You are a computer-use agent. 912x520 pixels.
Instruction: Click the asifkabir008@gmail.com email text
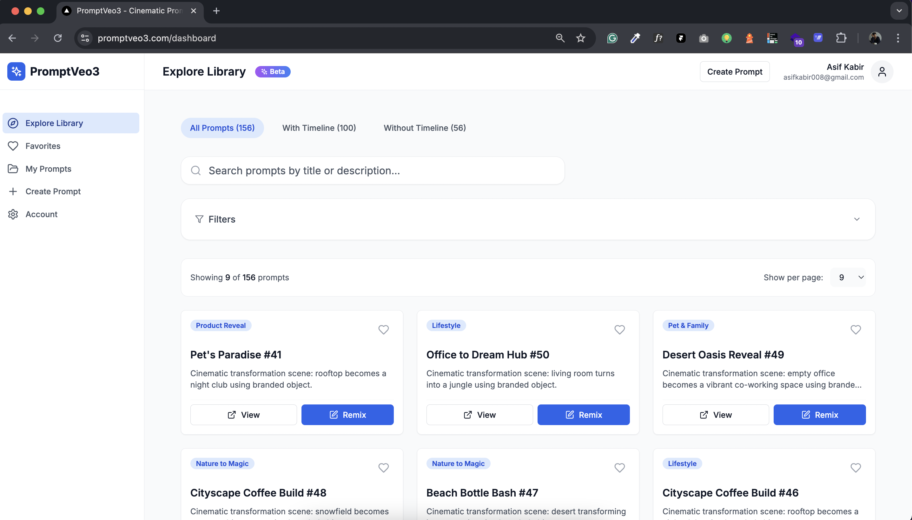(823, 77)
